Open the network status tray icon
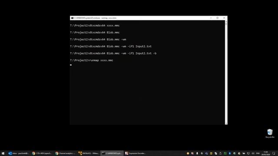278x156 pixels. pyautogui.click(x=248, y=153)
